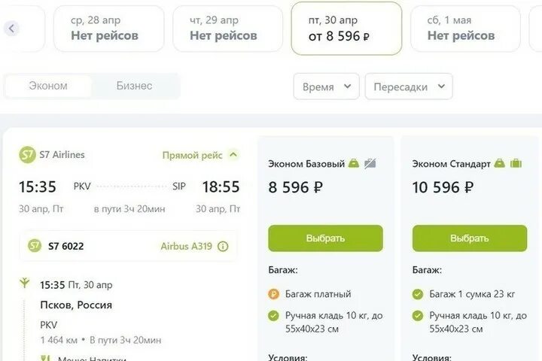542x361 pixels.
Task: Click the S7 Airlines logo
Action: pyautogui.click(x=27, y=155)
